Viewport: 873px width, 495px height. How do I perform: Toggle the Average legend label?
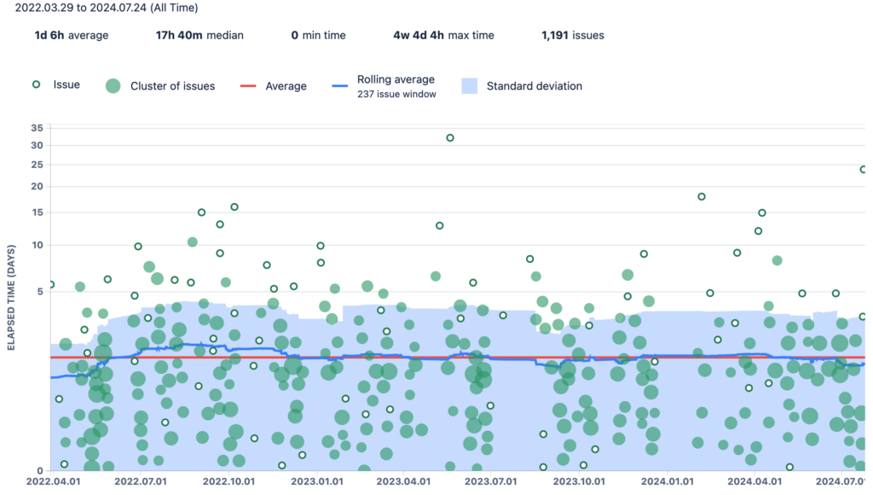(x=286, y=85)
